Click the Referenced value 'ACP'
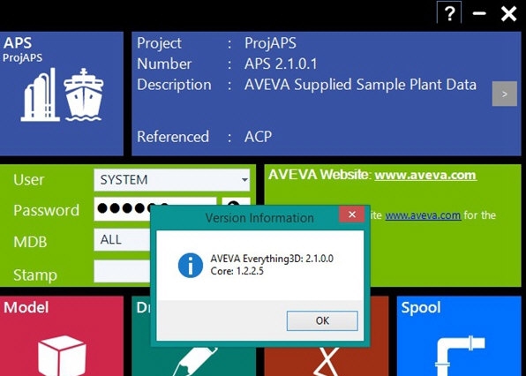 point(258,137)
